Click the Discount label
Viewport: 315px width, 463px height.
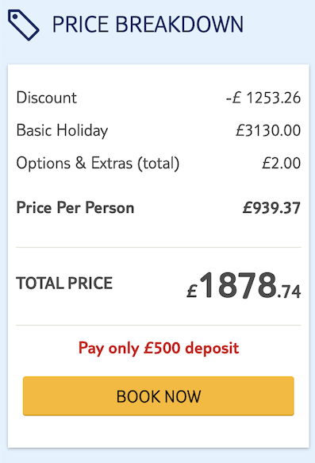click(x=47, y=98)
